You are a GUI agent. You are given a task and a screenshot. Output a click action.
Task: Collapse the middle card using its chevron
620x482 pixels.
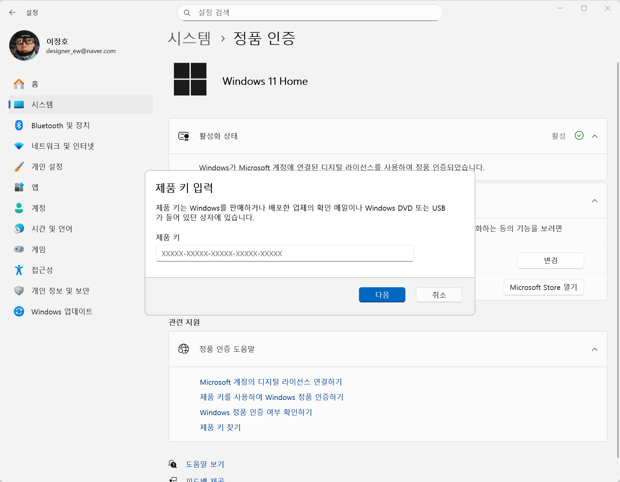[595, 201]
